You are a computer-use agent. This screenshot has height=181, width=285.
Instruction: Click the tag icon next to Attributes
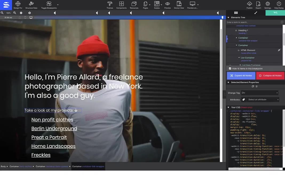[244, 100]
